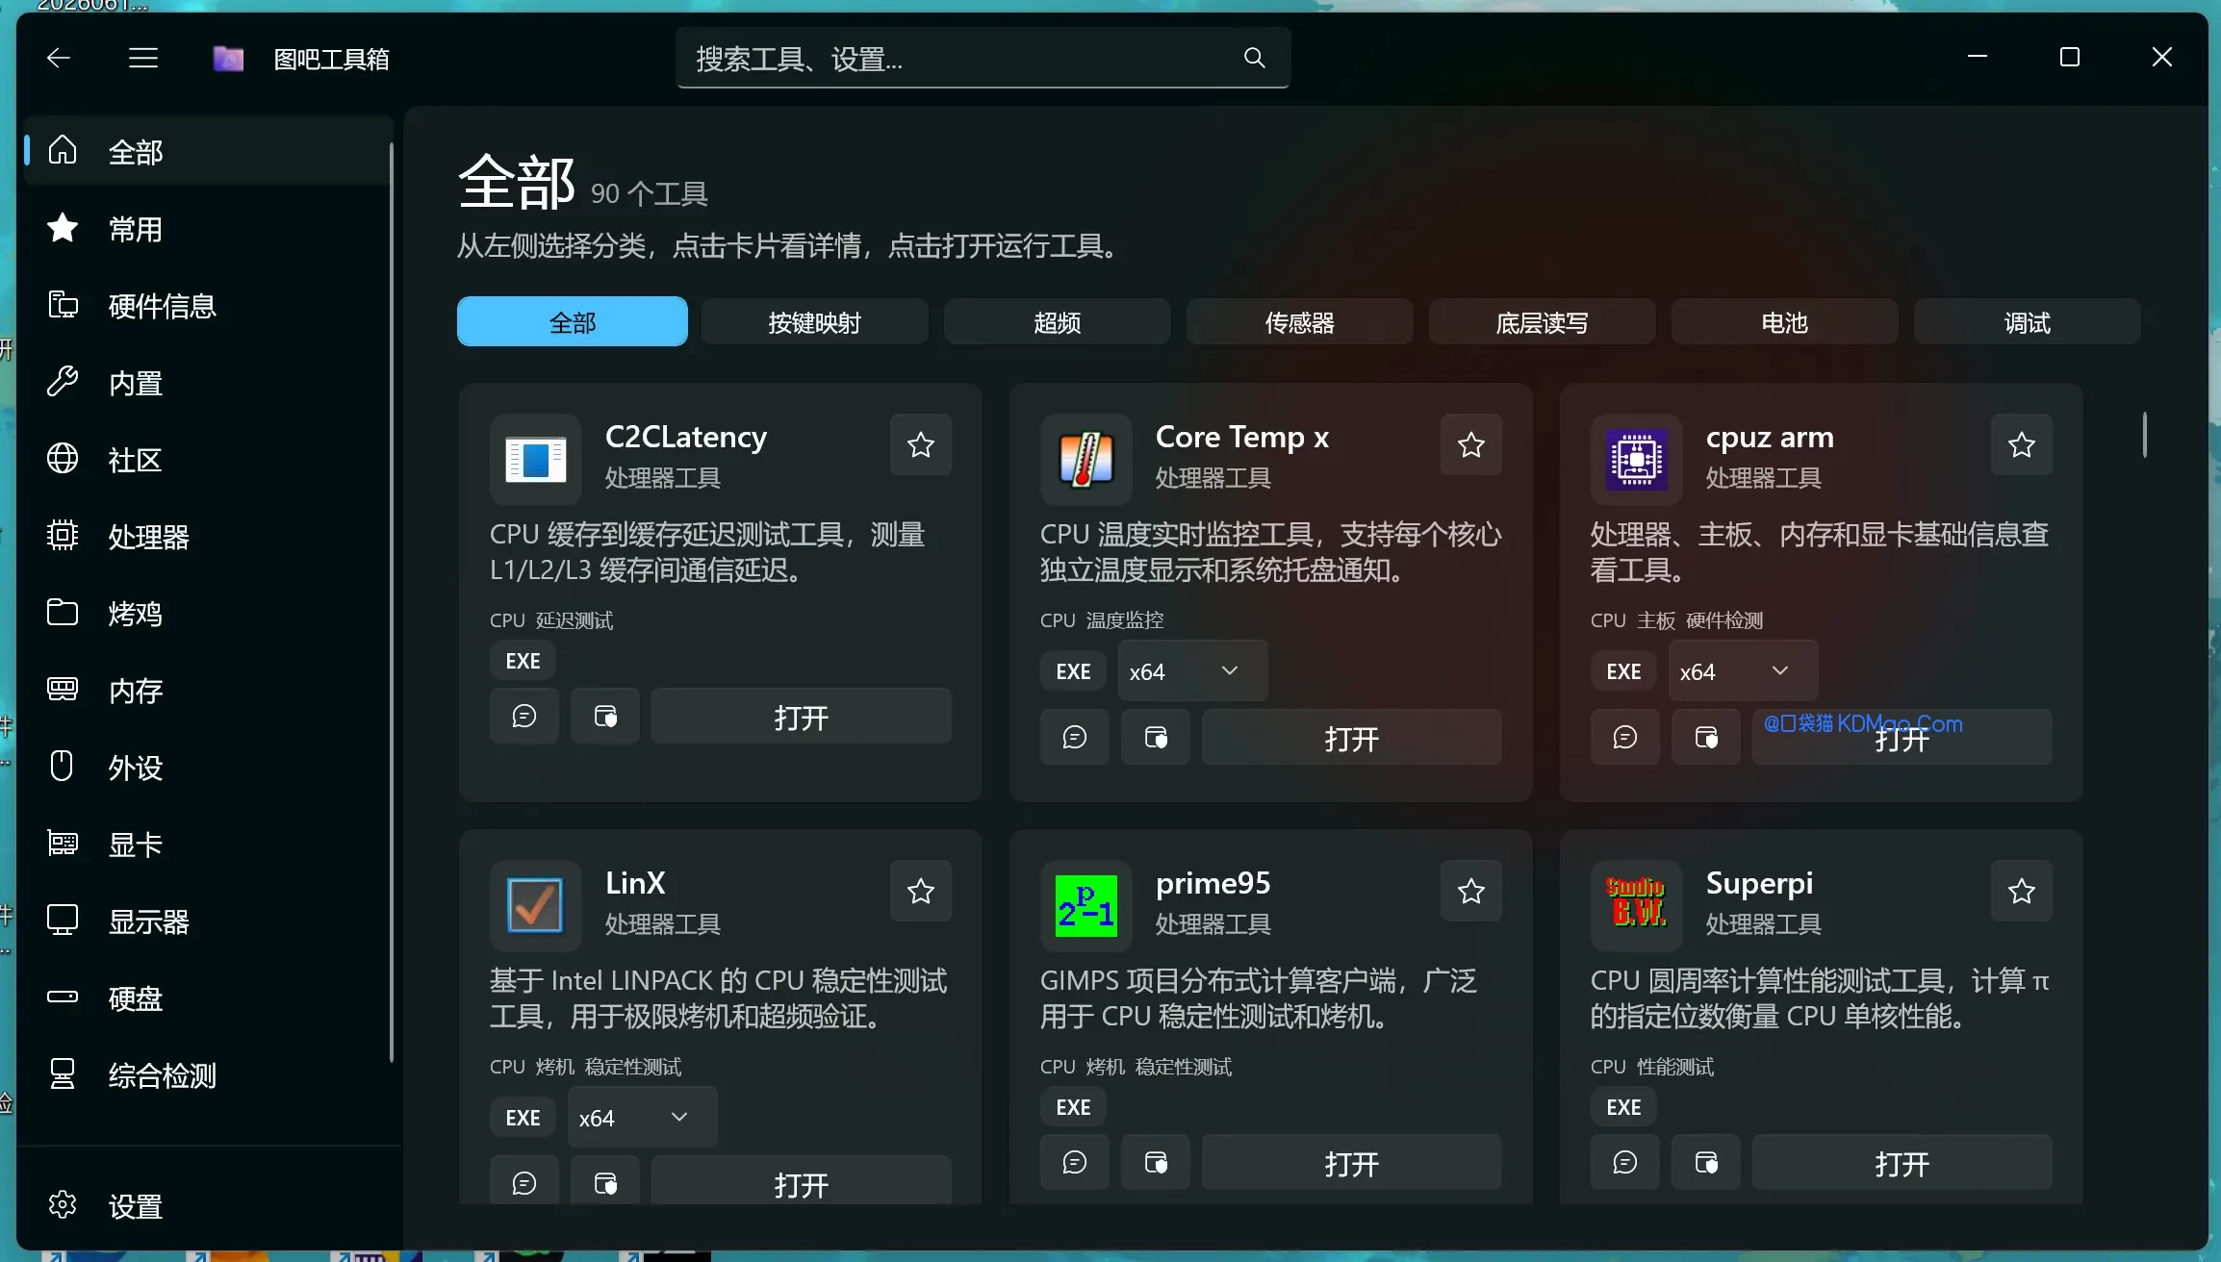Click the search magnifier icon
This screenshot has height=1262, width=2221.
[x=1254, y=58]
